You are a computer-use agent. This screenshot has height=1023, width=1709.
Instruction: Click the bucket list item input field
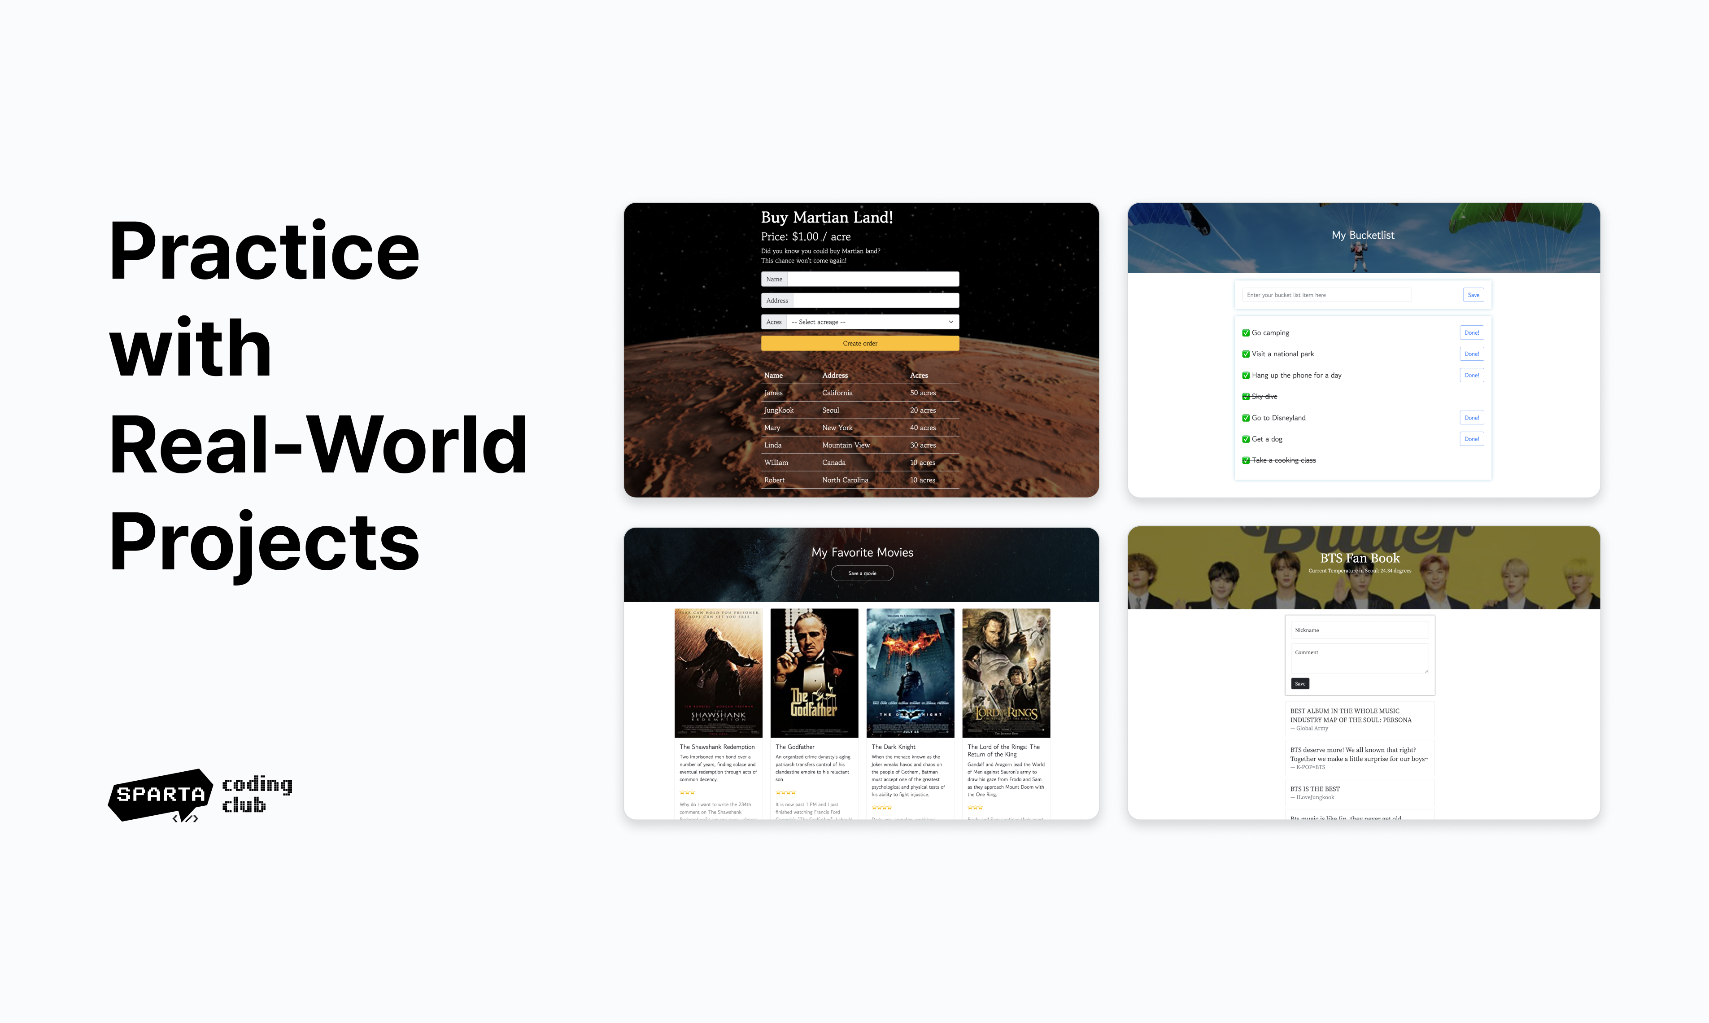click(x=1326, y=295)
